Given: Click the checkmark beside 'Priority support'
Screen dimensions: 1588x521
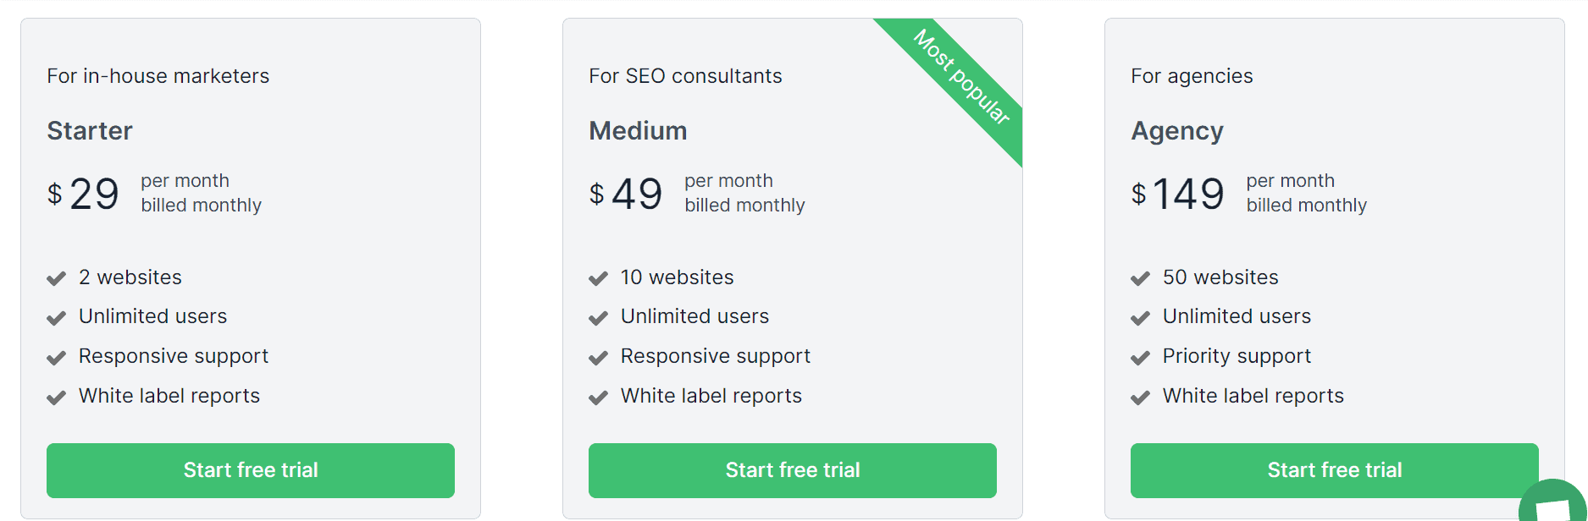Looking at the screenshot, I should [x=1141, y=357].
